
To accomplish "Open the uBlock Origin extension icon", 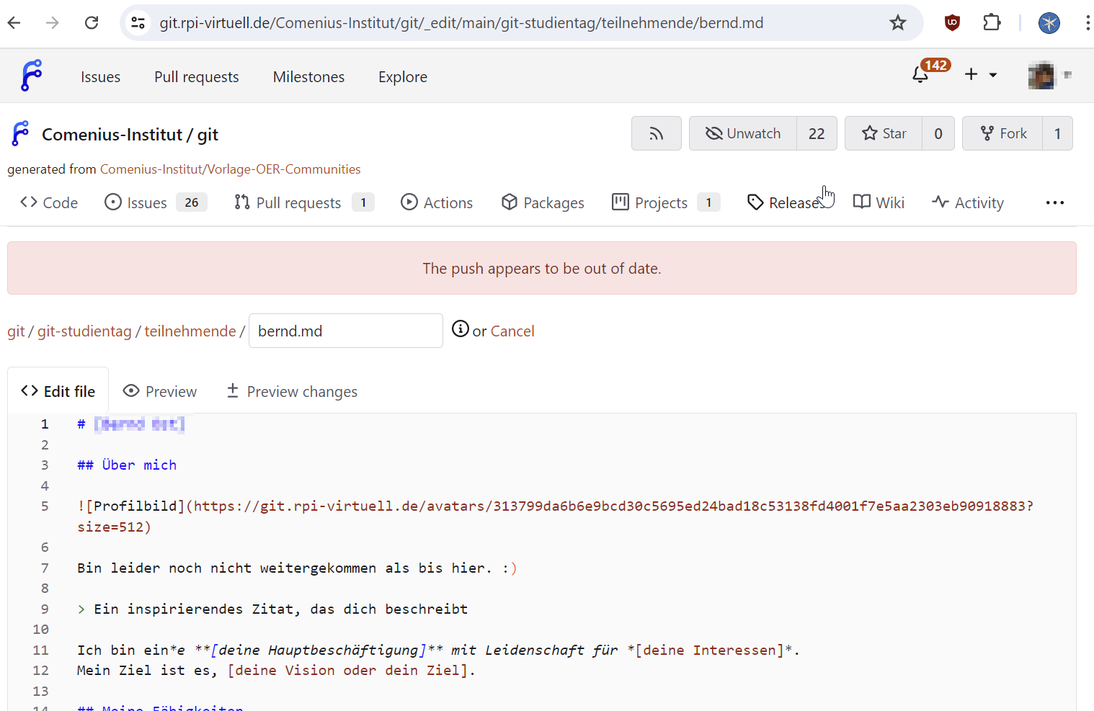I will coord(952,23).
